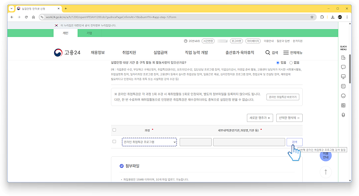Open the 취업지원 menu

(129, 53)
